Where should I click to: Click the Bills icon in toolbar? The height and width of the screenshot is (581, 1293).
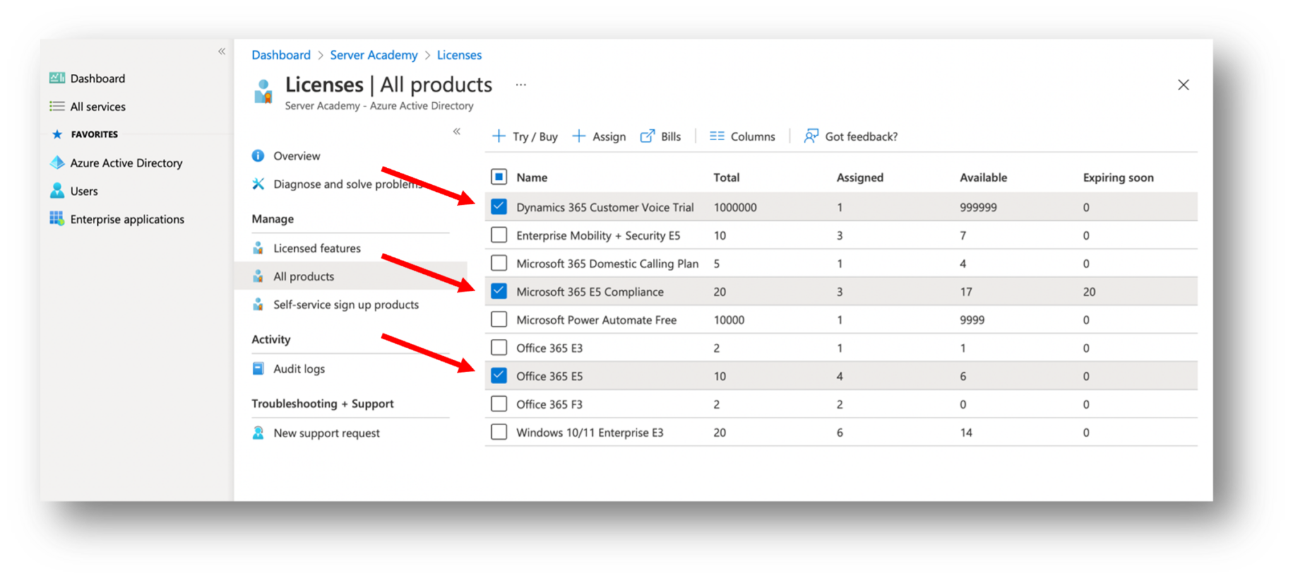coord(647,136)
